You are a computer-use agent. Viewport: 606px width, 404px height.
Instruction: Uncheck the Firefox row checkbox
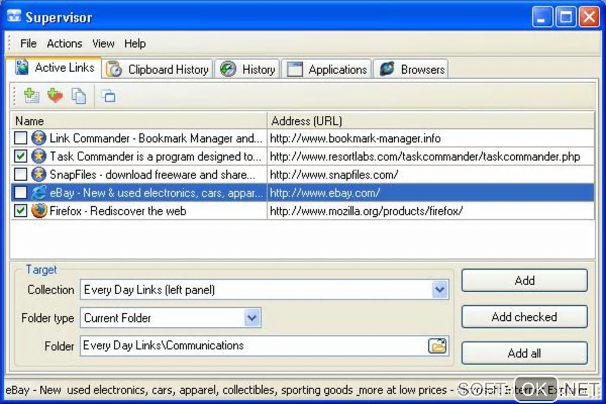(20, 211)
